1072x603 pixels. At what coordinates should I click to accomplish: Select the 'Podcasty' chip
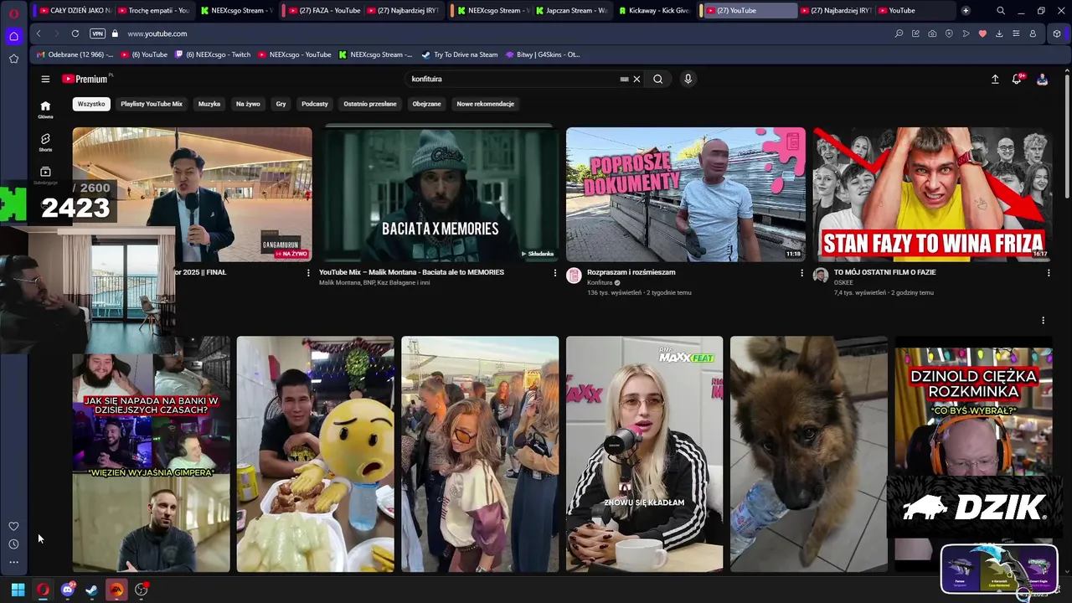click(315, 104)
